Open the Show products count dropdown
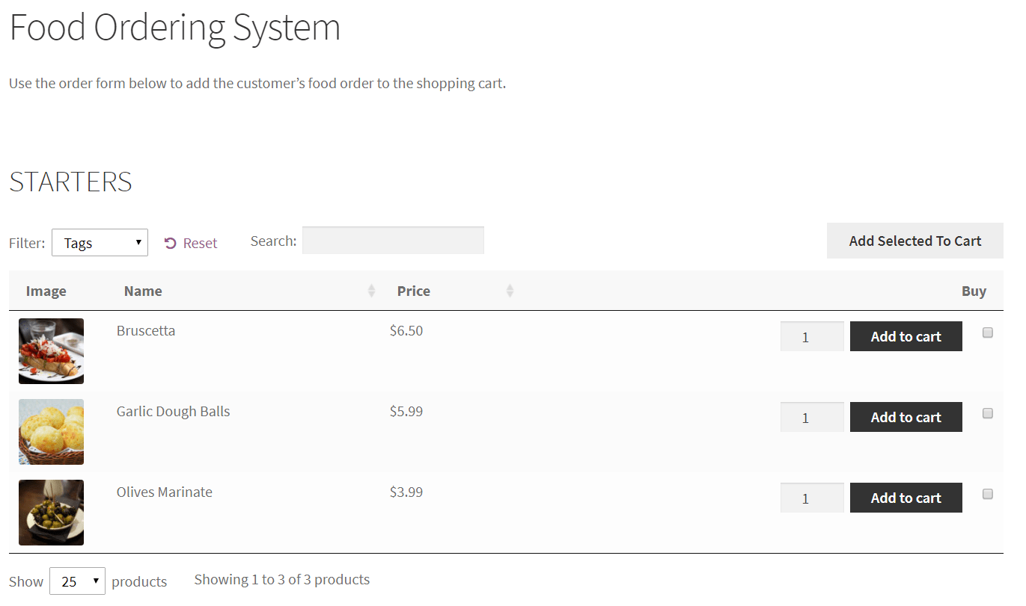The image size is (1026, 606). [x=77, y=581]
